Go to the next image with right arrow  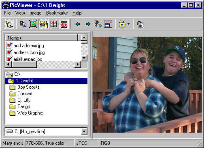coord(88,24)
